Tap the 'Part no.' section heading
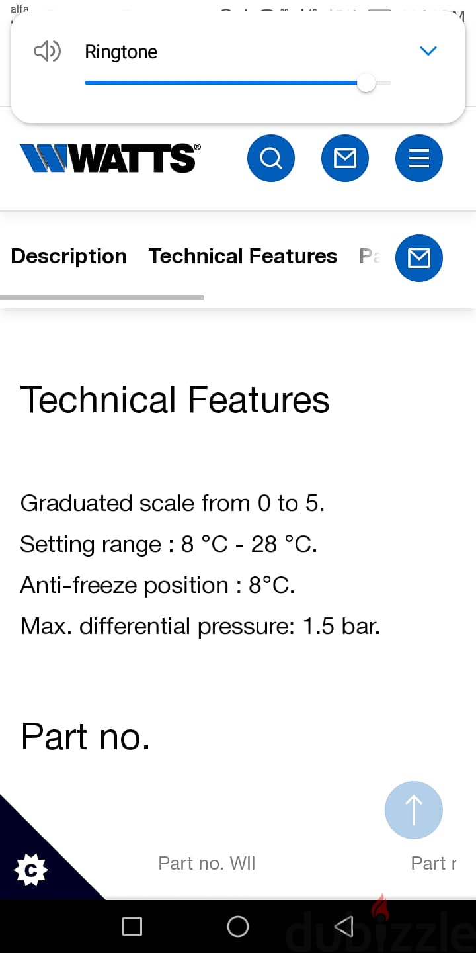This screenshot has width=476, height=953. click(86, 736)
